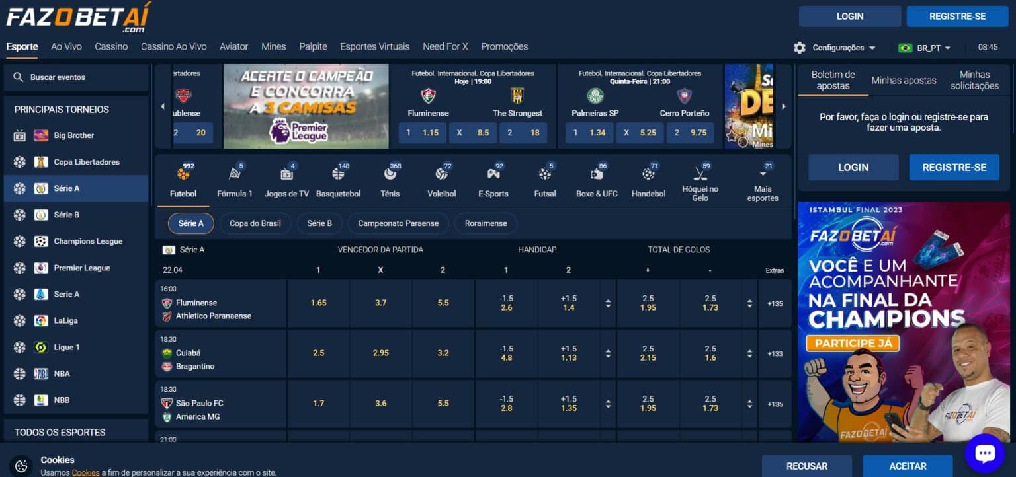Viewport: 1016px width, 477px height.
Task: Open the Boxe & UFC icon
Action: [597, 174]
